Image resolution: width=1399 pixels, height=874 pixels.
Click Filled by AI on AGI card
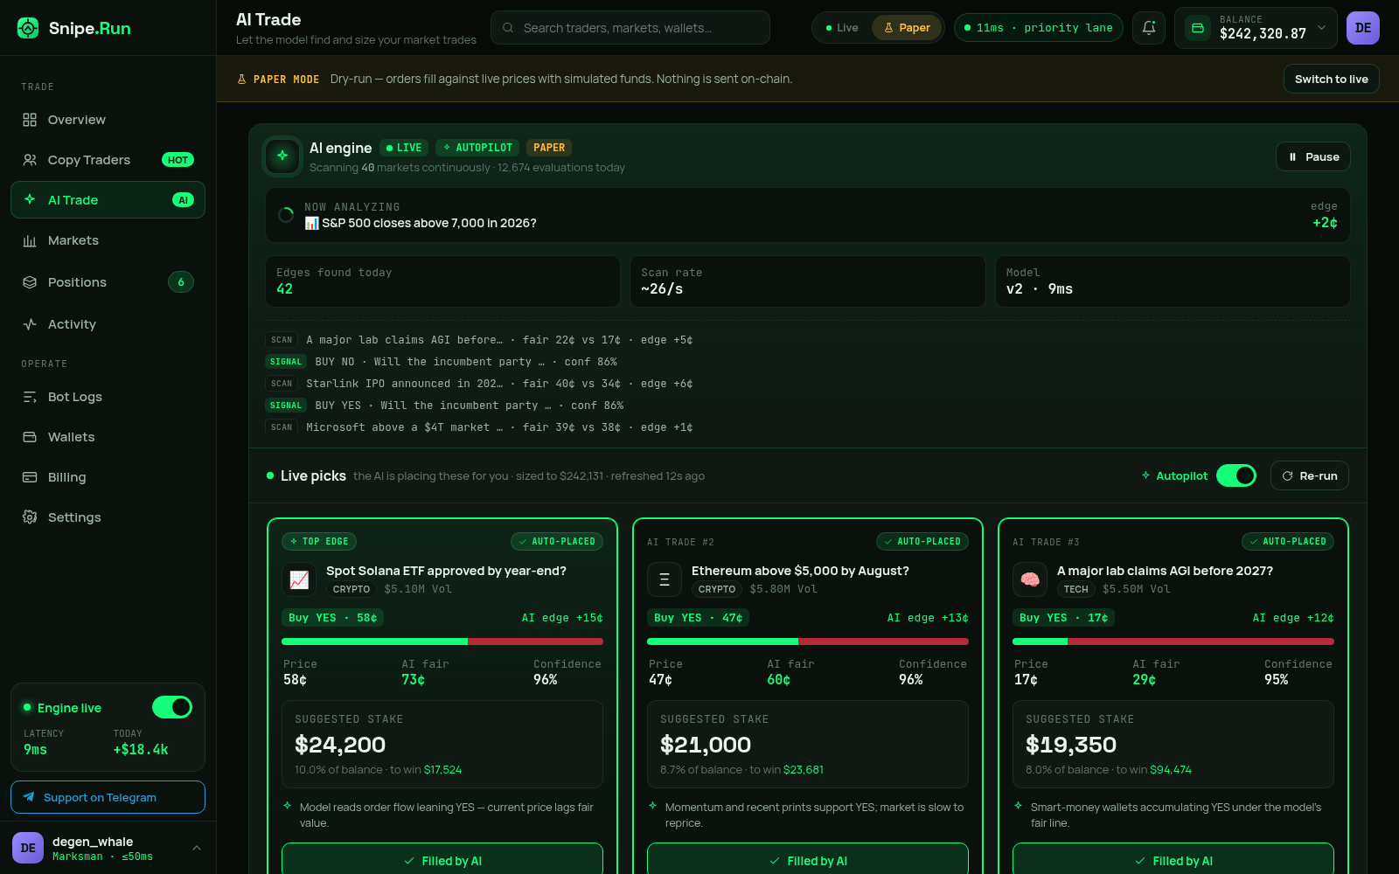[x=1173, y=858]
